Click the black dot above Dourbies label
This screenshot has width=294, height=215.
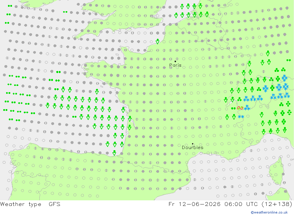click(x=193, y=144)
